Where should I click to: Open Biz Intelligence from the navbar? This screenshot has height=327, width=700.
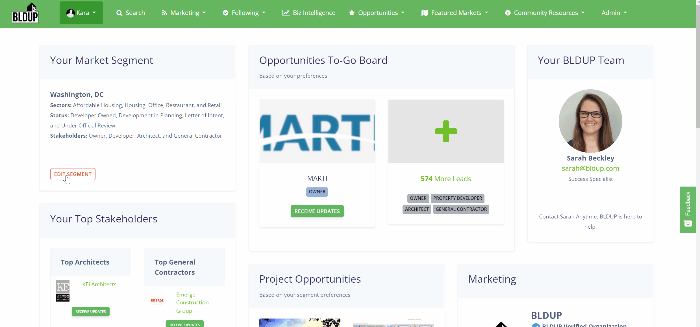[x=308, y=13]
